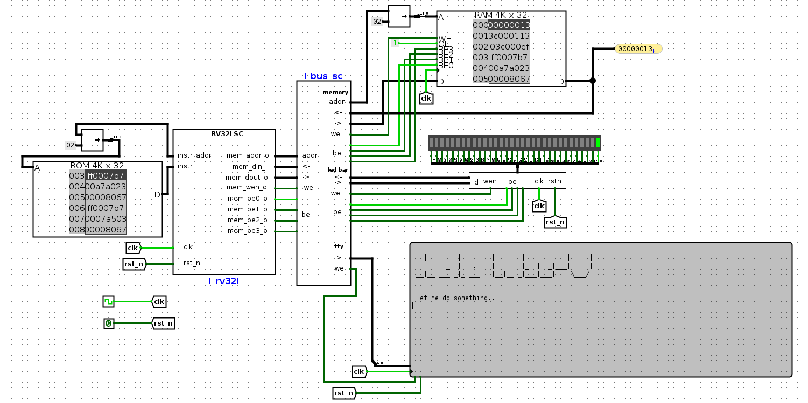Click the 'Let me do something...' terminal text
The height and width of the screenshot is (403, 808).
(x=458, y=298)
